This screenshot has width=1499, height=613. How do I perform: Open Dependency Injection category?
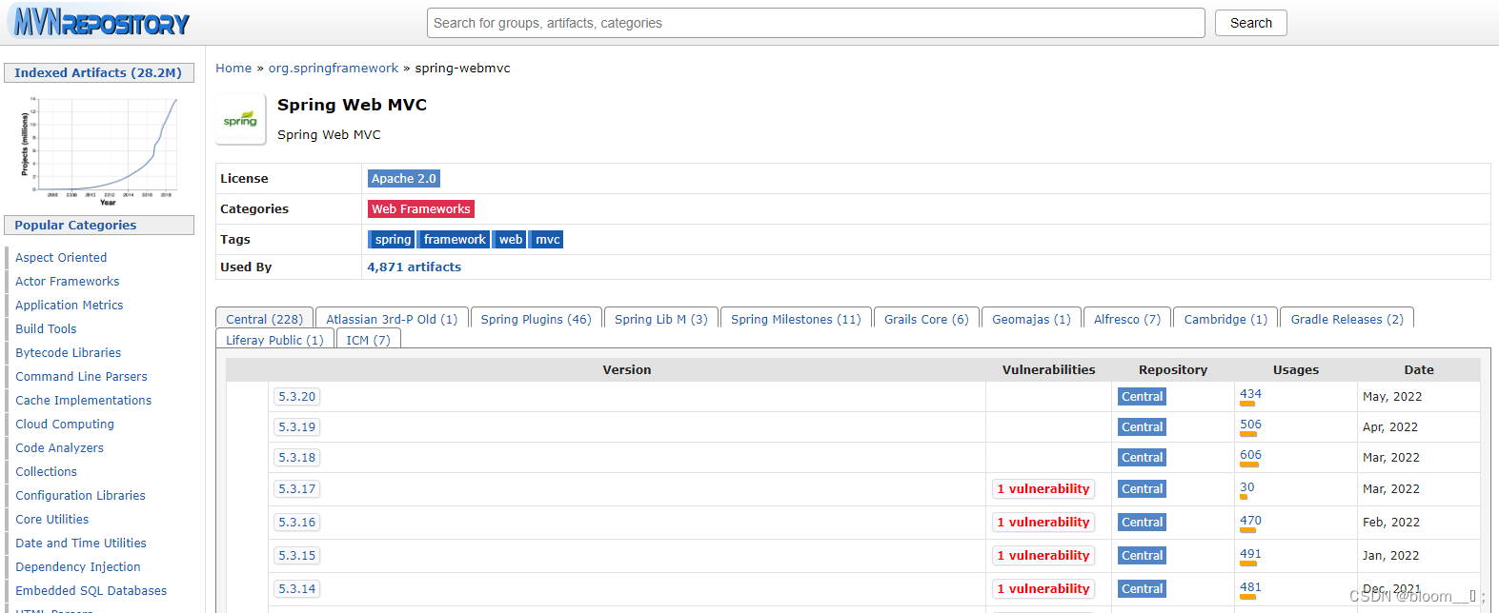[78, 567]
